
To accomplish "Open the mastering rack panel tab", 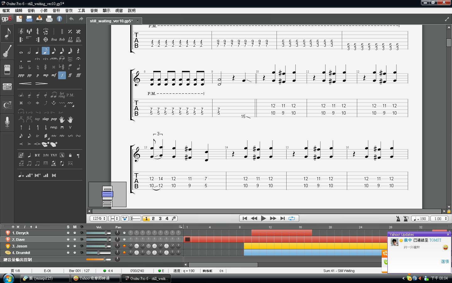I will coord(7,86).
